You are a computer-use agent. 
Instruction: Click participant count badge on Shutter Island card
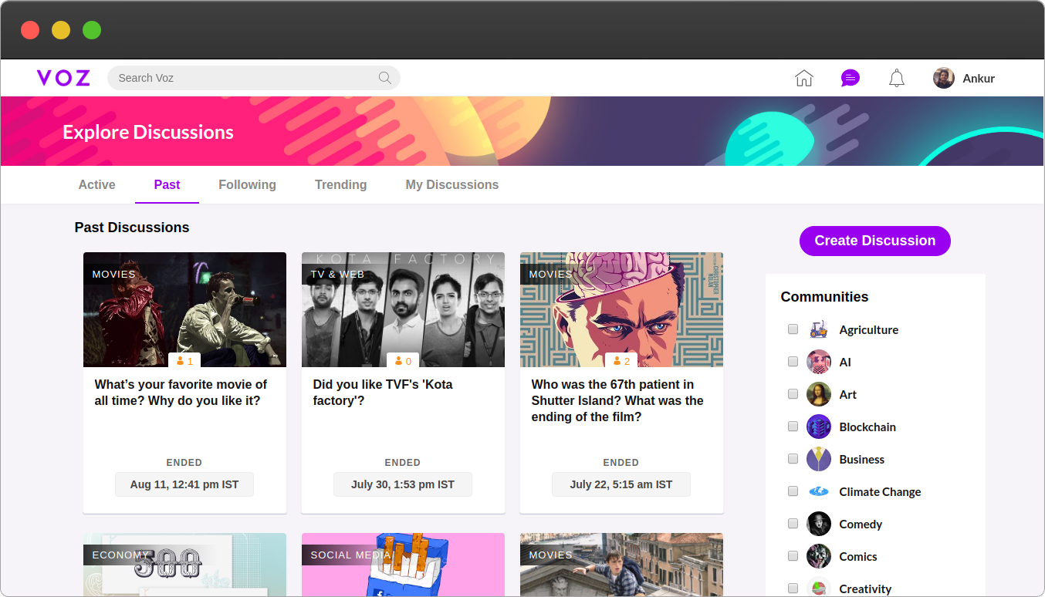pyautogui.click(x=622, y=360)
